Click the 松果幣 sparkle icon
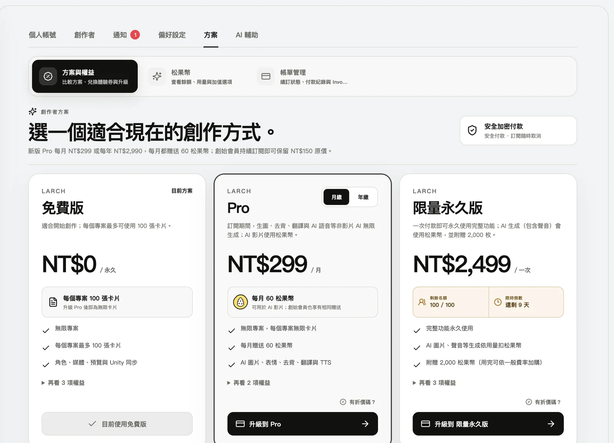 (157, 76)
